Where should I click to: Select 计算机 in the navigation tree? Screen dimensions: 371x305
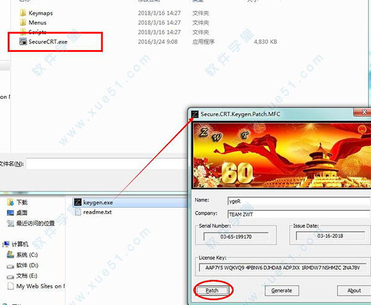click(20, 244)
